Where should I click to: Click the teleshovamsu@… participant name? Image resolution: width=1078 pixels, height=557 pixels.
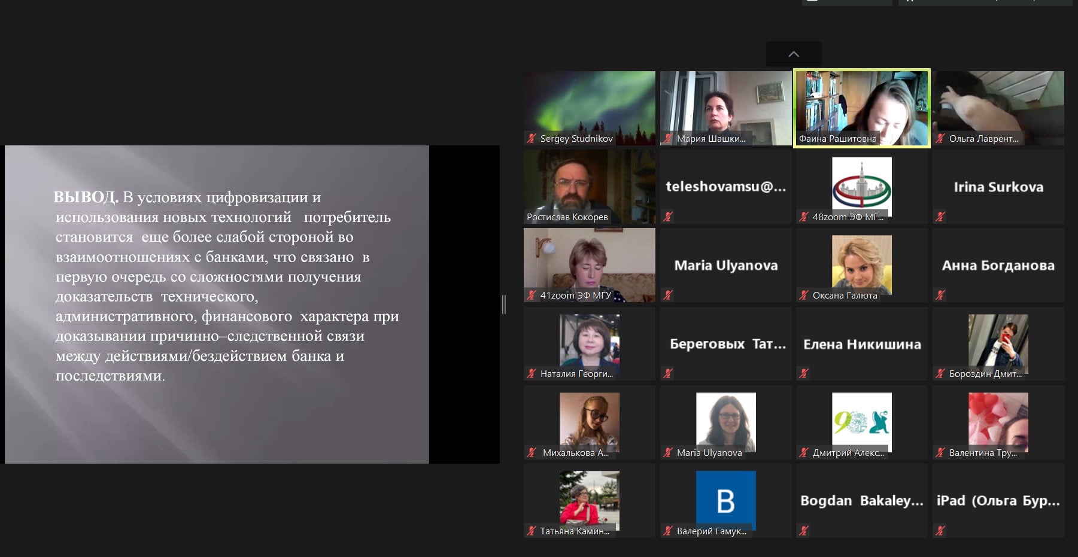tap(725, 187)
